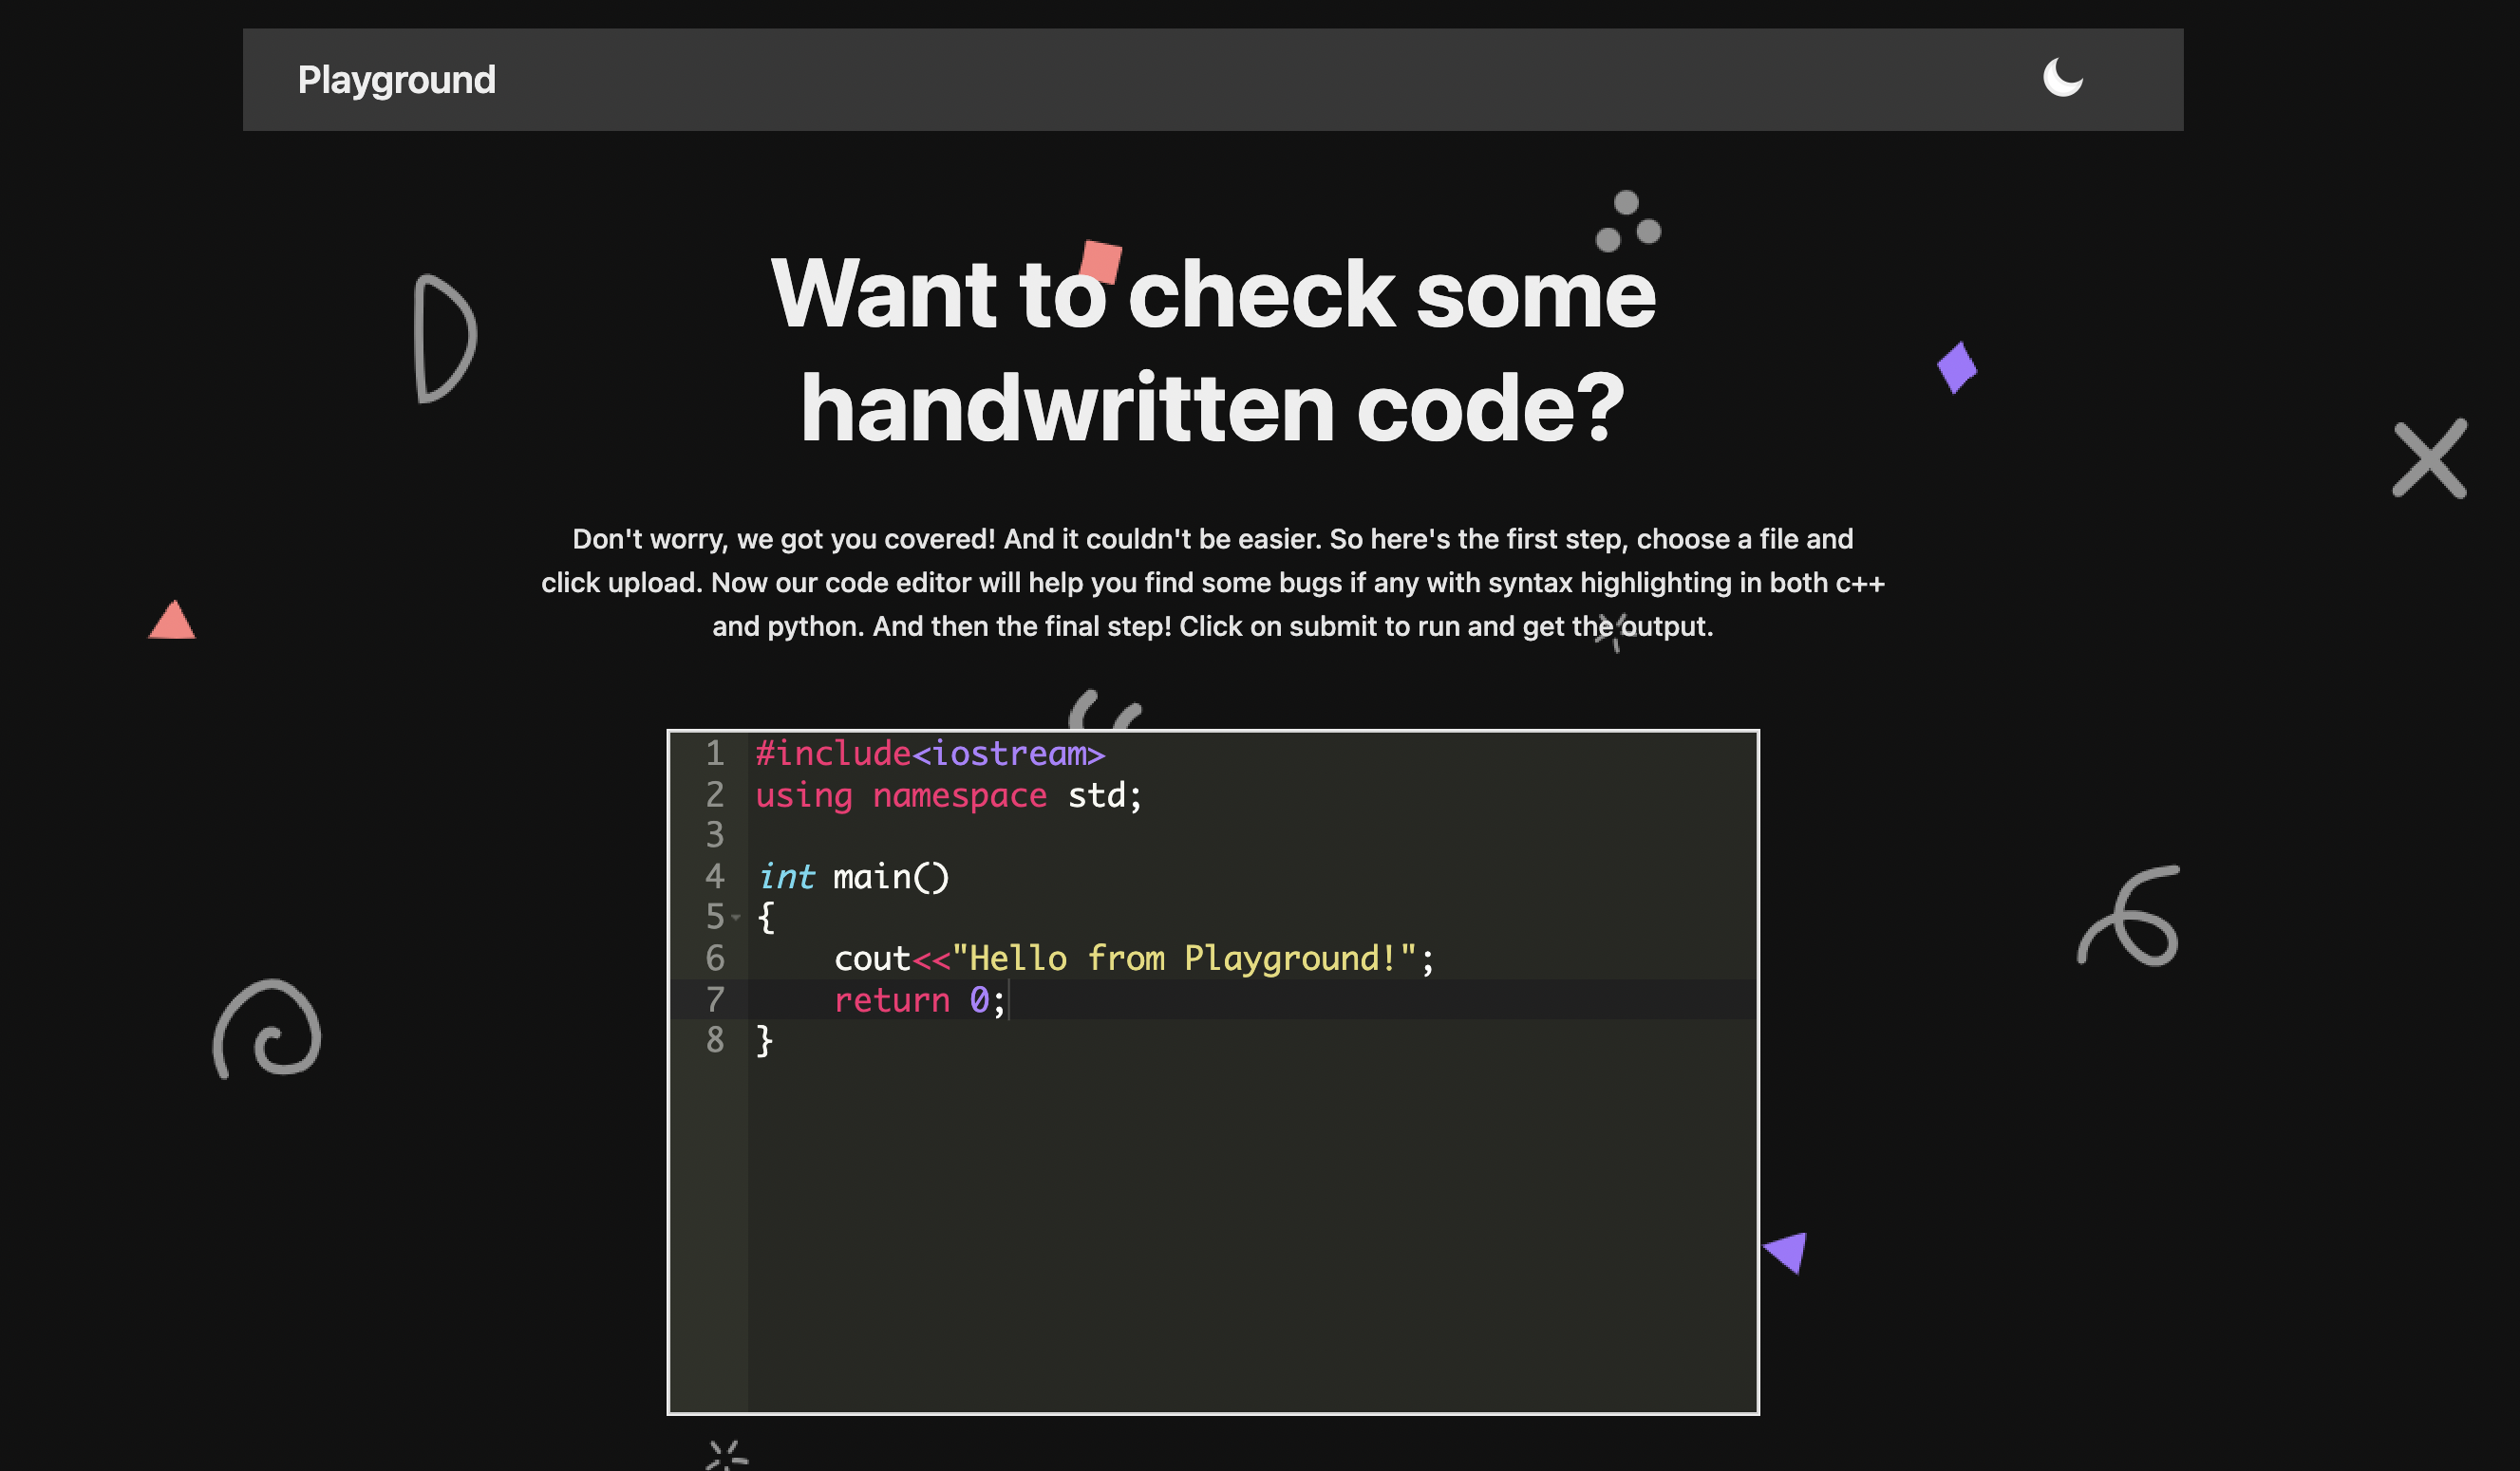2520x1471 pixels.
Task: Click the gray X shape decoration
Action: coord(2429,458)
